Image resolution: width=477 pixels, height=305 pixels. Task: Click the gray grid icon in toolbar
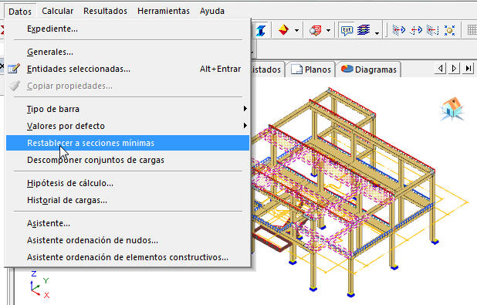pos(472,30)
